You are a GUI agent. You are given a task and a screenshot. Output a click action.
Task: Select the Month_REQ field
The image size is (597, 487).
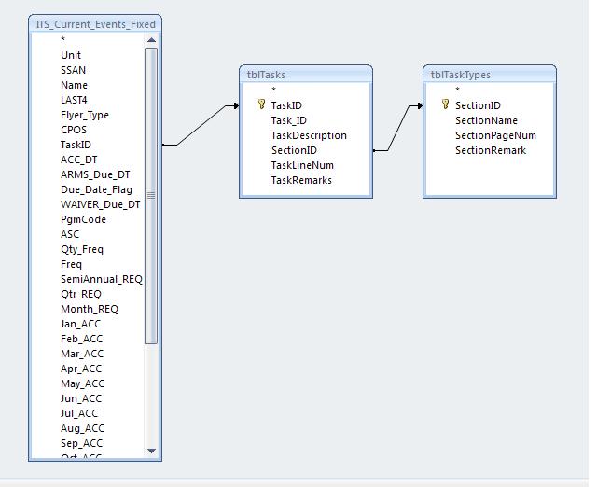(90, 309)
